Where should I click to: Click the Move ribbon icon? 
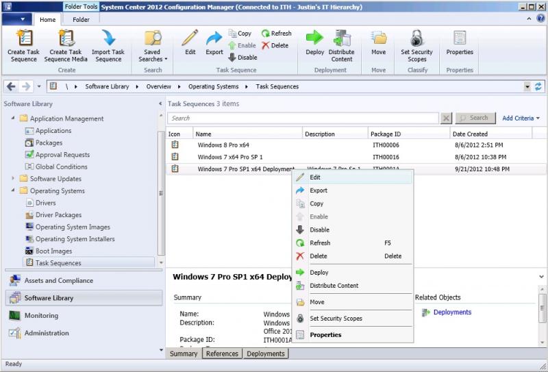(379, 38)
